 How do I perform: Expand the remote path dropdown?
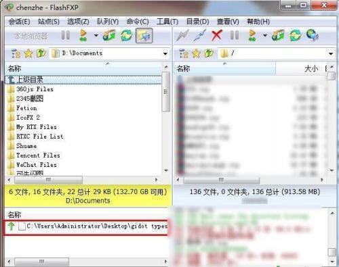pyautogui.click(x=331, y=54)
